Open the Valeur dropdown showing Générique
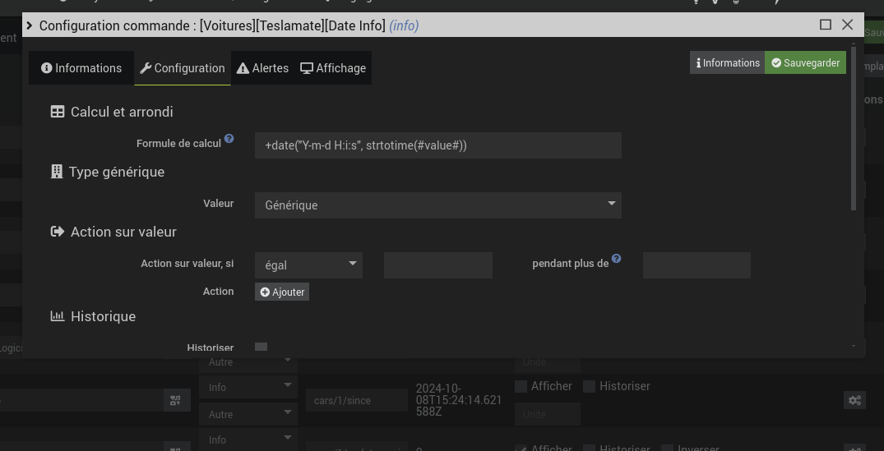Screen dimensions: 884x451 click(x=437, y=205)
